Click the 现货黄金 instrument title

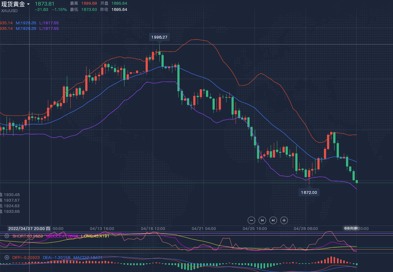(x=13, y=4)
